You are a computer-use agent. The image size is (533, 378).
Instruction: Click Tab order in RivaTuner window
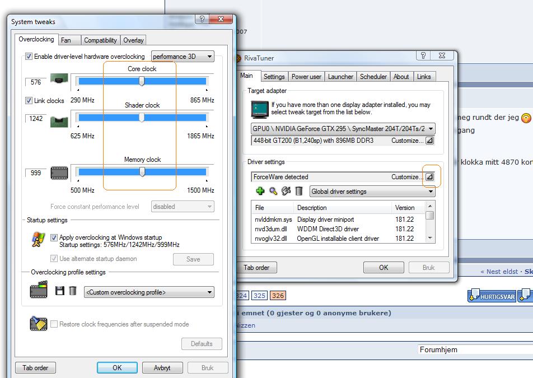256,268
